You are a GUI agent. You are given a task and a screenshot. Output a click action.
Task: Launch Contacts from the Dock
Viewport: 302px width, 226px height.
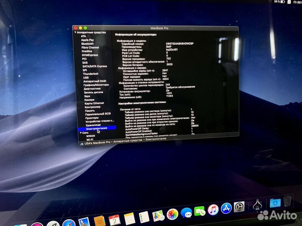pyautogui.click(x=99, y=221)
